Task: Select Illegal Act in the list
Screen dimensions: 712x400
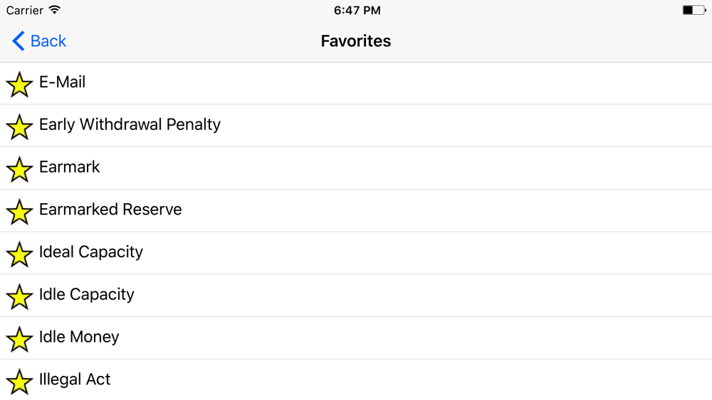Action: point(356,379)
